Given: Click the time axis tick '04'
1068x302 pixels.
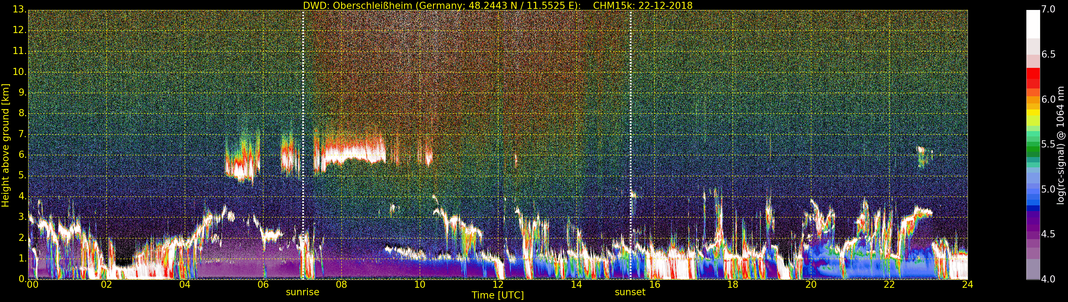Looking at the screenshot, I should click(185, 285).
